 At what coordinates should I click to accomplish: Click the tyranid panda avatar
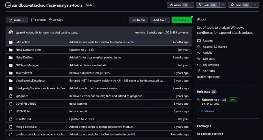(11, 33)
